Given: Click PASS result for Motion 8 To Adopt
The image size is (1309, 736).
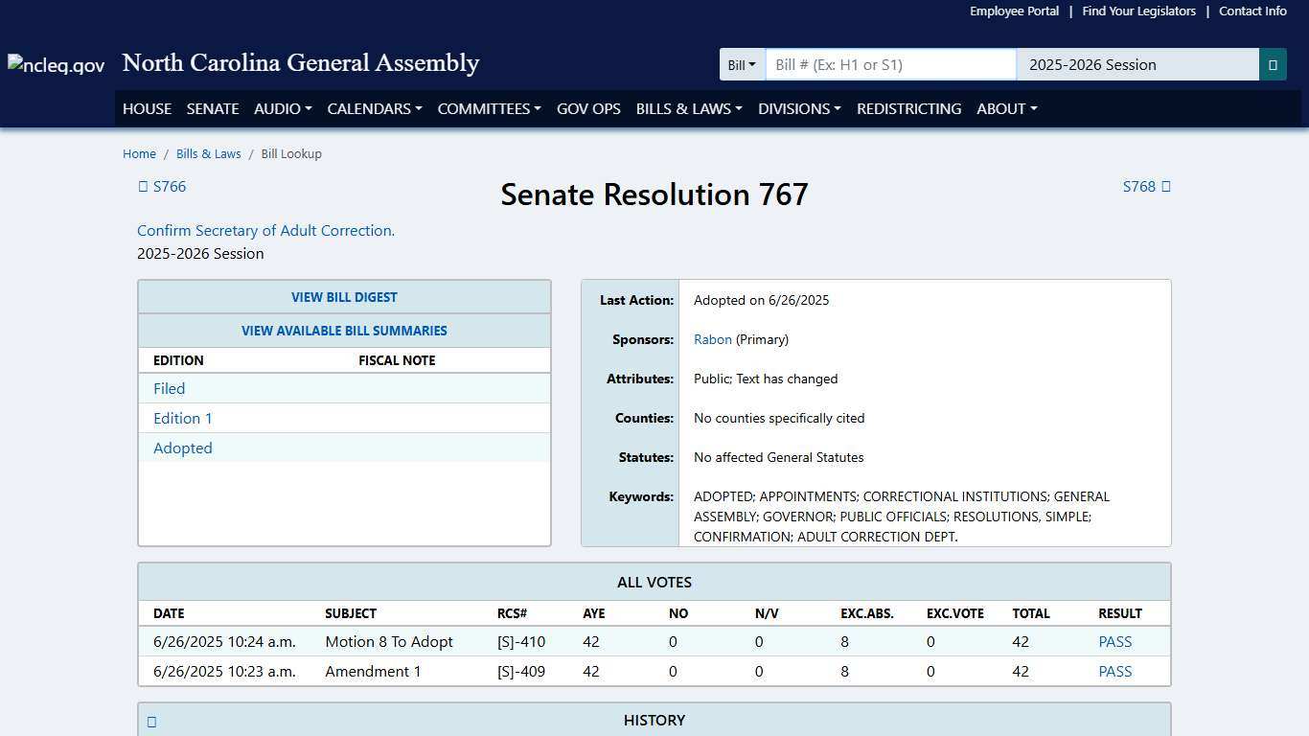Looking at the screenshot, I should point(1114,641).
